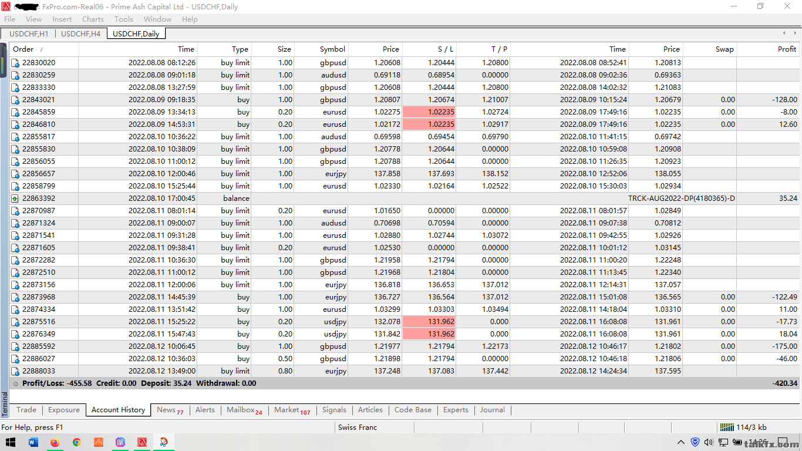This screenshot has height=451, width=802.
Task: Switch to the FxPro terminal taskbar icon
Action: coord(142,442)
